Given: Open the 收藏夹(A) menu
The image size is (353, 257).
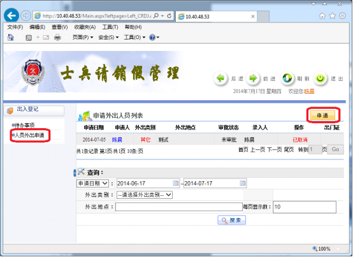Looking at the screenshot, I should (85, 27).
